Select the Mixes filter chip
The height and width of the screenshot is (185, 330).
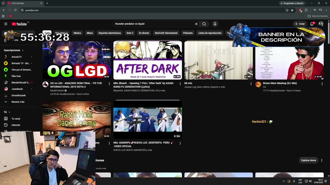(90, 33)
